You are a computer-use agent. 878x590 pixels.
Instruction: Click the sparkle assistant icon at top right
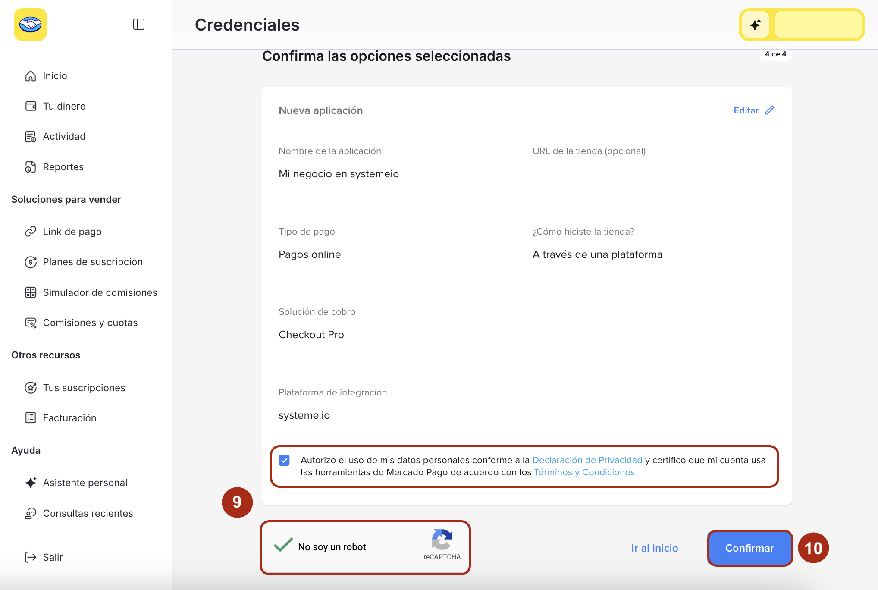755,25
